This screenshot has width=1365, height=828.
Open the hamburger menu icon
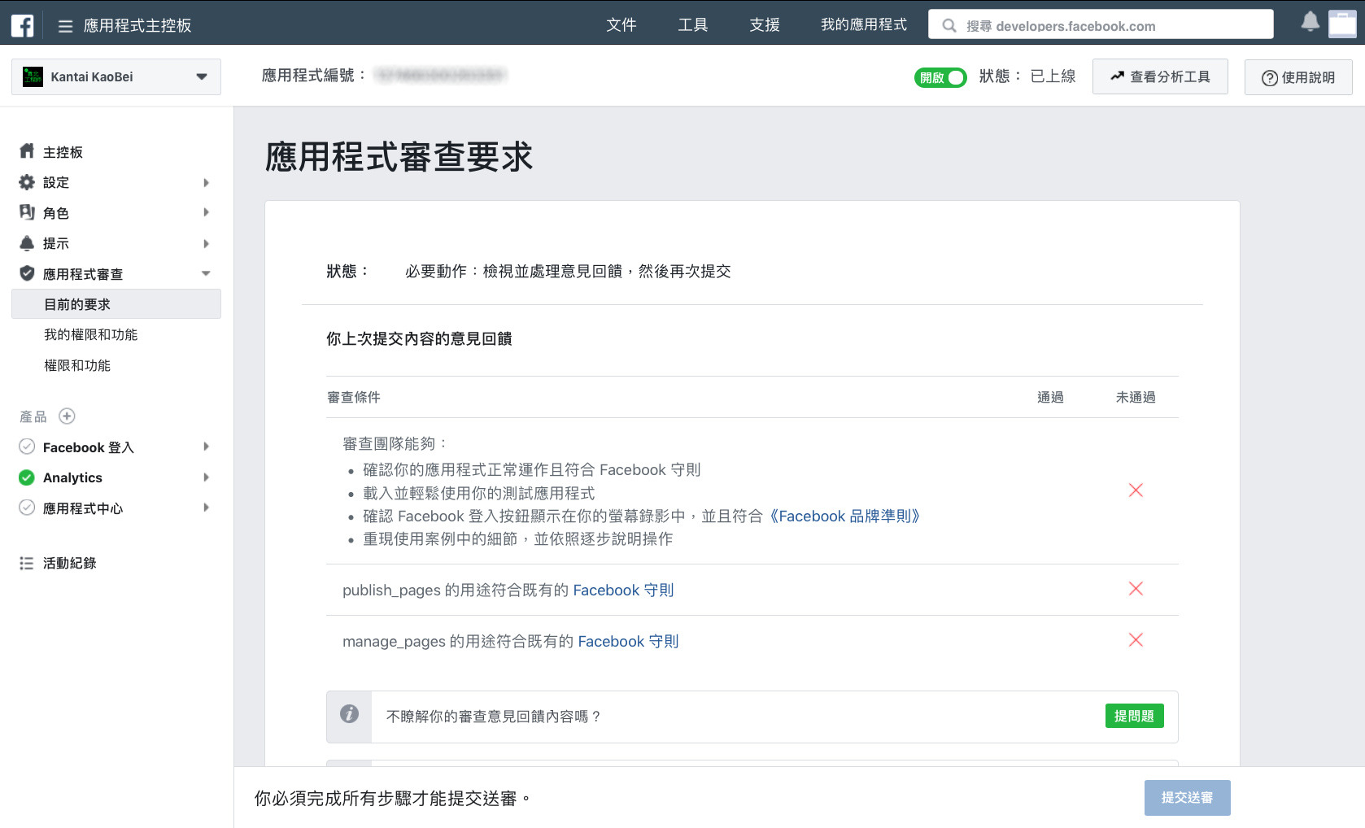point(65,26)
